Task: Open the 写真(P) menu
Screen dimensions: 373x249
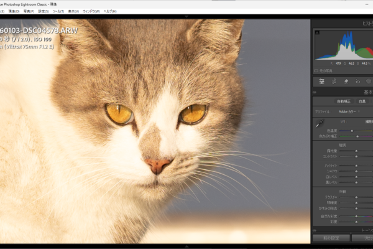Action: pyautogui.click(x=29, y=11)
